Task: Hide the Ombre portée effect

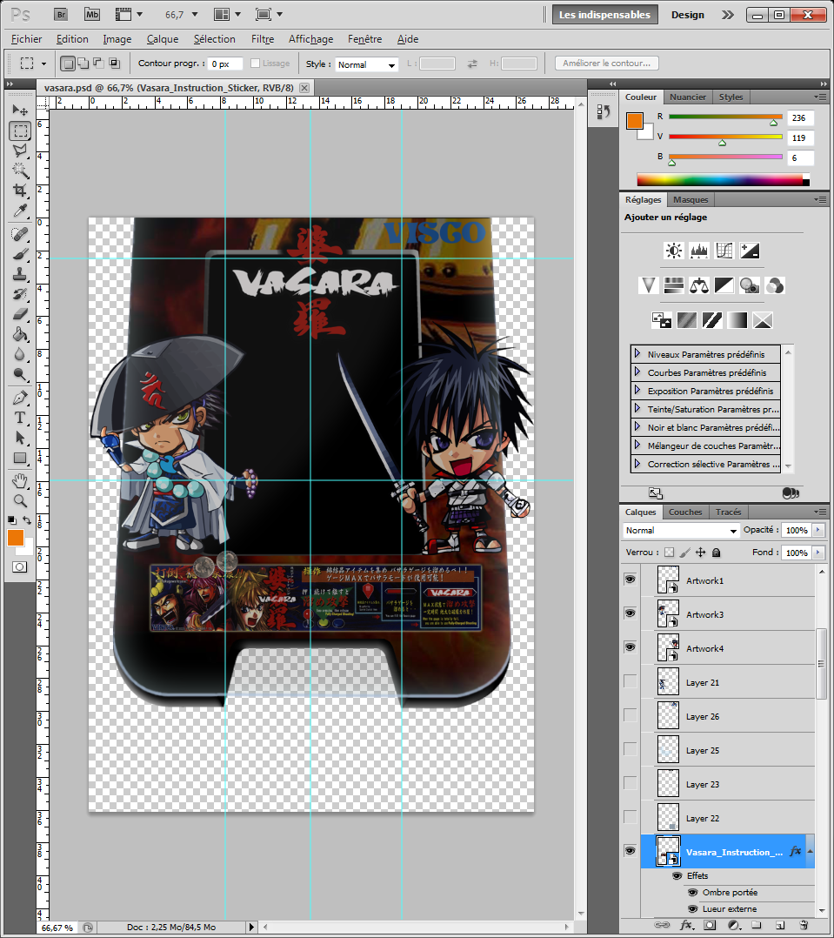Action: (x=692, y=892)
